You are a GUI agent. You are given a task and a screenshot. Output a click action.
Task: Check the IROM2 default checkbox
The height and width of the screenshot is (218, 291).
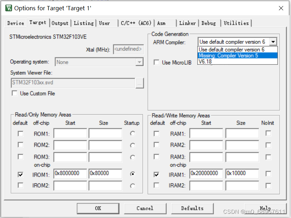click(x=21, y=185)
